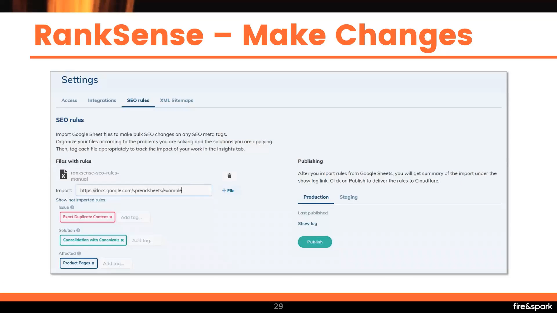Click the X icon on Product Pages tag

tap(93, 263)
